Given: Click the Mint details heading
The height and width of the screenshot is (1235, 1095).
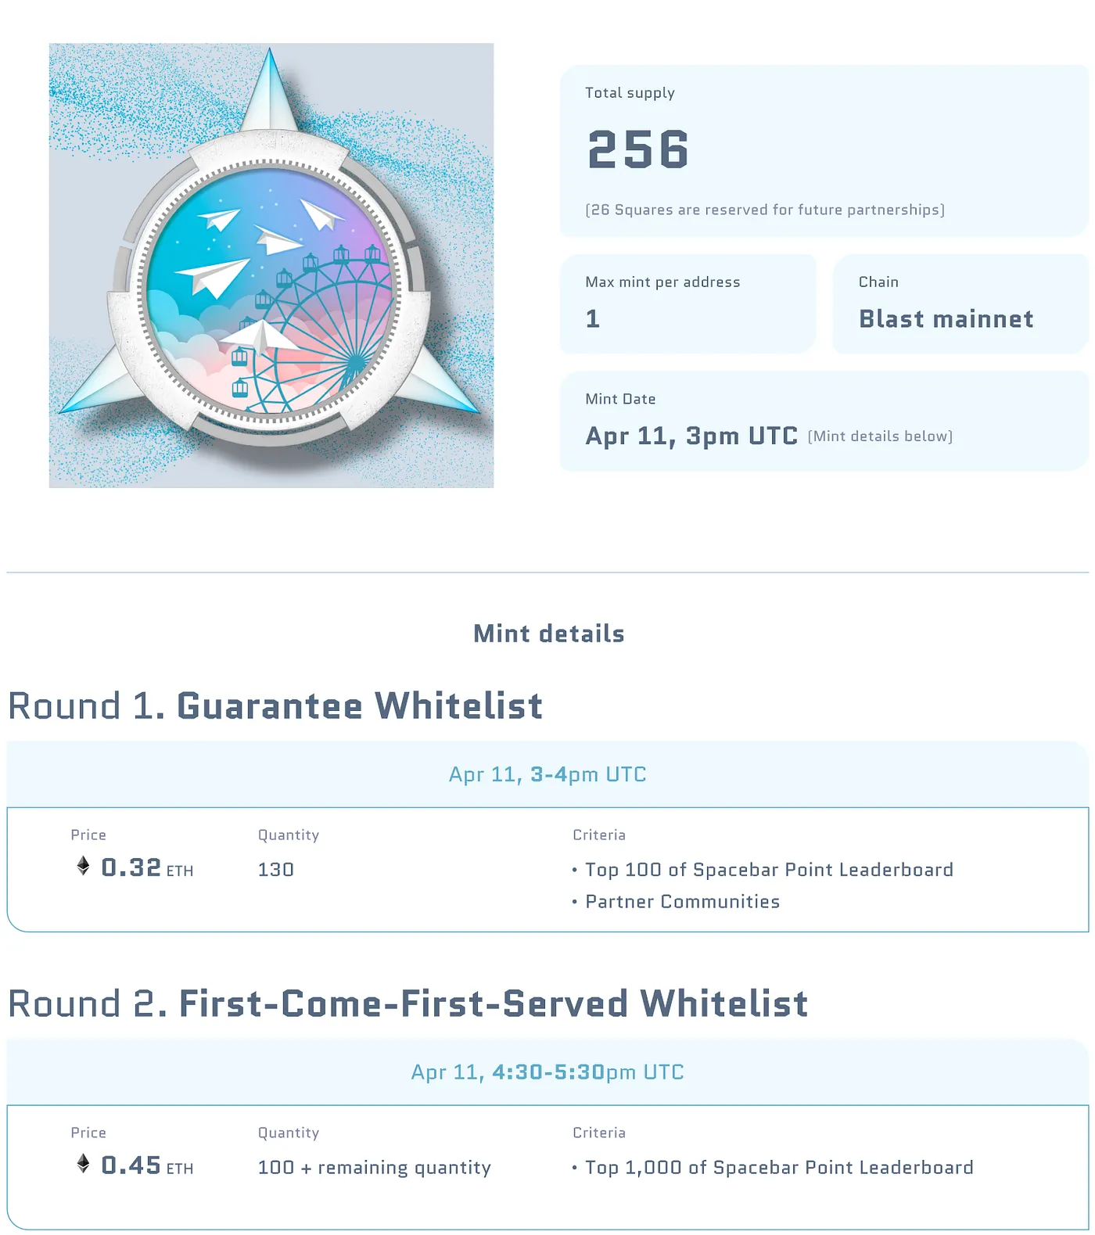Looking at the screenshot, I should (x=548, y=634).
